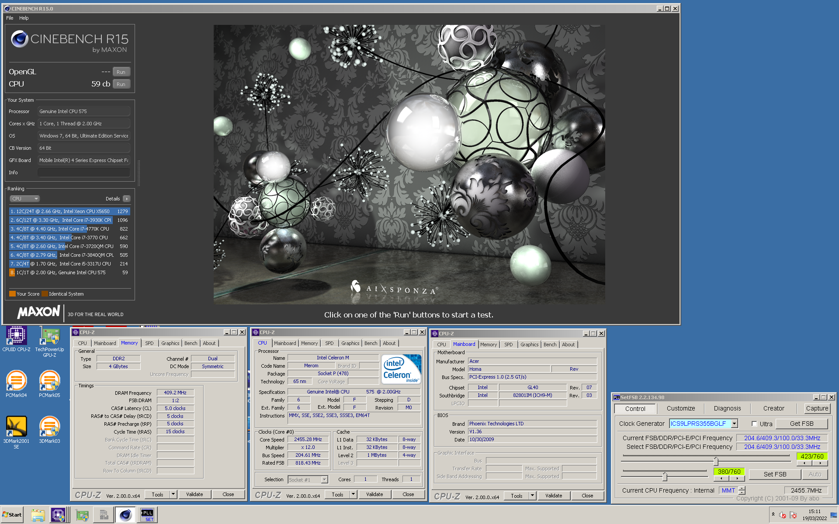The image size is (839, 524).
Task: Click the GPU-Z taskbar icon
Action: coord(82,515)
